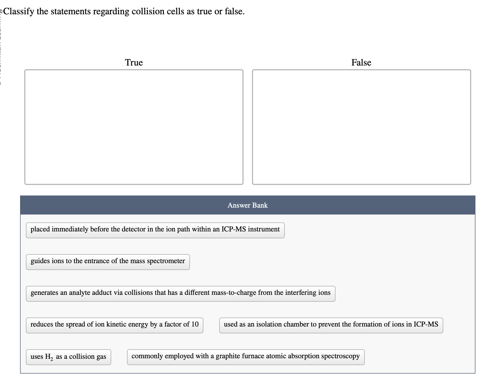Click the token referencing the mass spectrometer entrance
Image resolution: width=486 pixels, height=391 pixels.
(x=108, y=261)
